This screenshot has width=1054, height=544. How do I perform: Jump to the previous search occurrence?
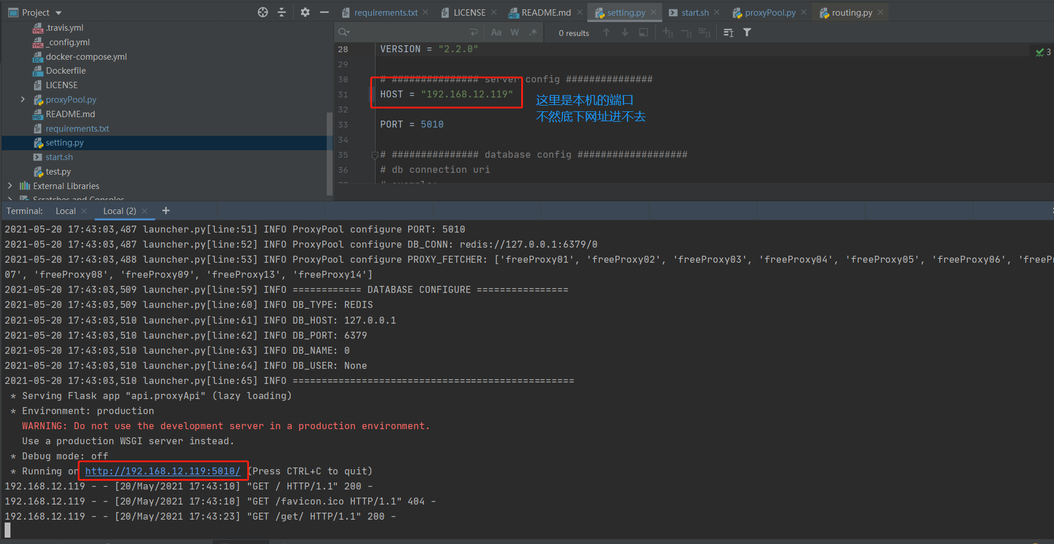pyautogui.click(x=606, y=32)
